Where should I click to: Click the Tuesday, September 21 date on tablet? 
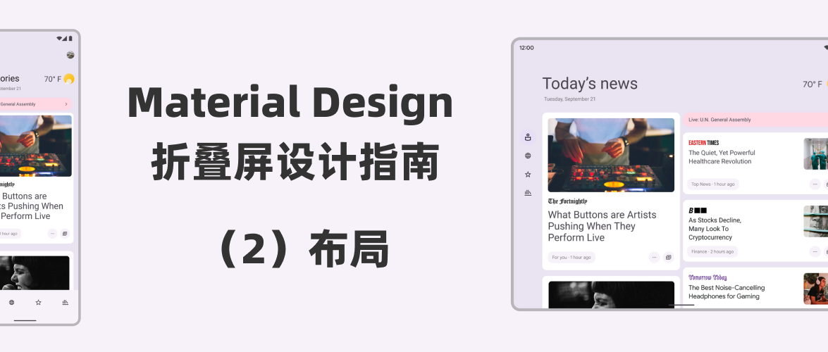tap(570, 99)
